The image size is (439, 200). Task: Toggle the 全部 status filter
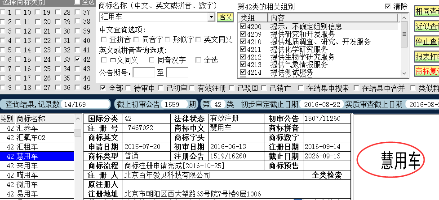tap(103, 88)
